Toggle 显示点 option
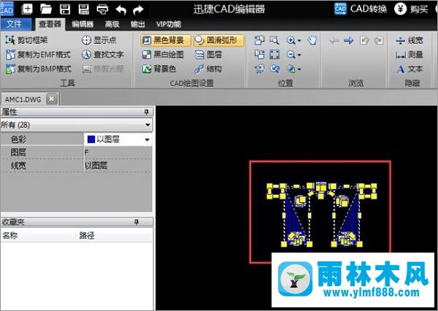Image resolution: width=438 pixels, height=311 pixels. click(x=99, y=40)
